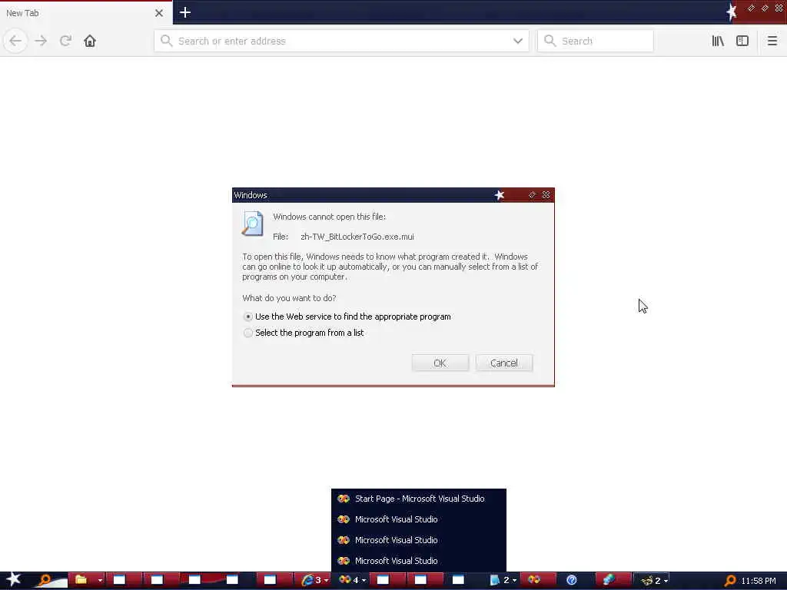
Task: Click the orange magnifier in system tray
Action: 730,581
